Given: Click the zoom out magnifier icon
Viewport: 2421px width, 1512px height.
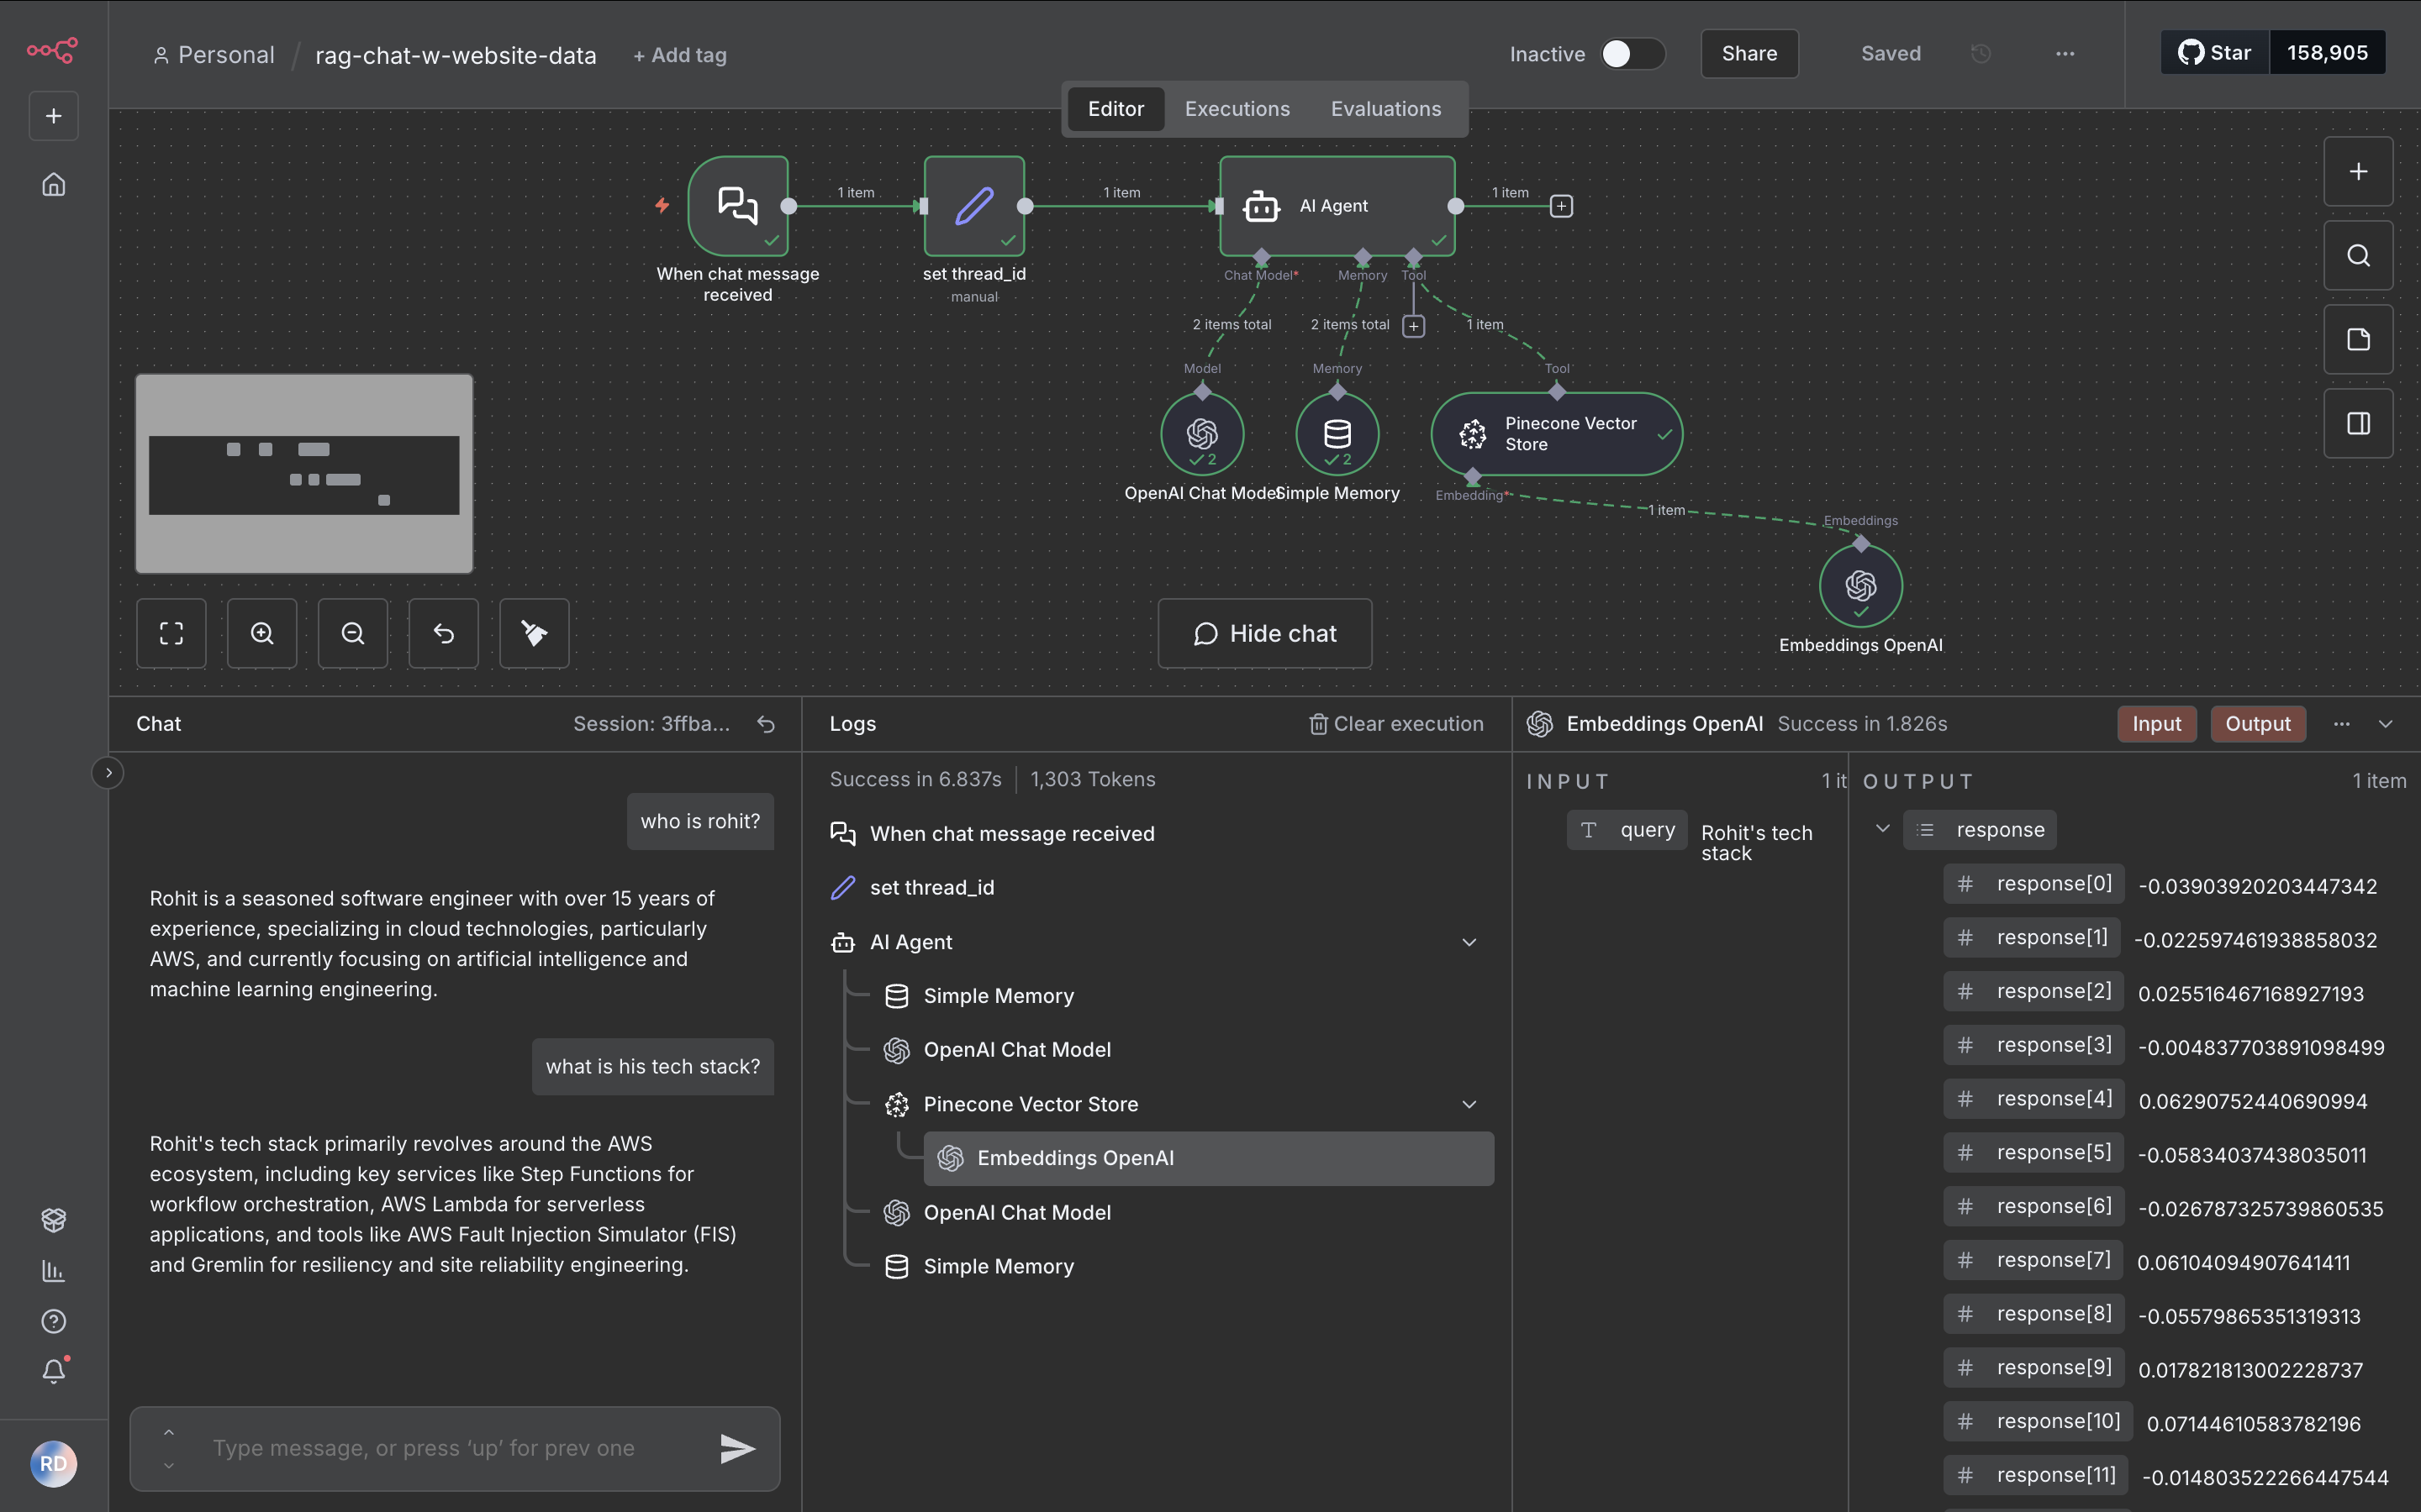Looking at the screenshot, I should click(x=352, y=633).
